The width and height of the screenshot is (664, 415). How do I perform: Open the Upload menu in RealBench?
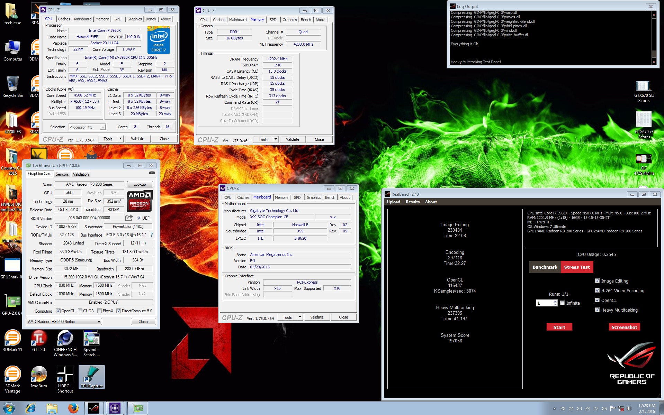coord(393,202)
